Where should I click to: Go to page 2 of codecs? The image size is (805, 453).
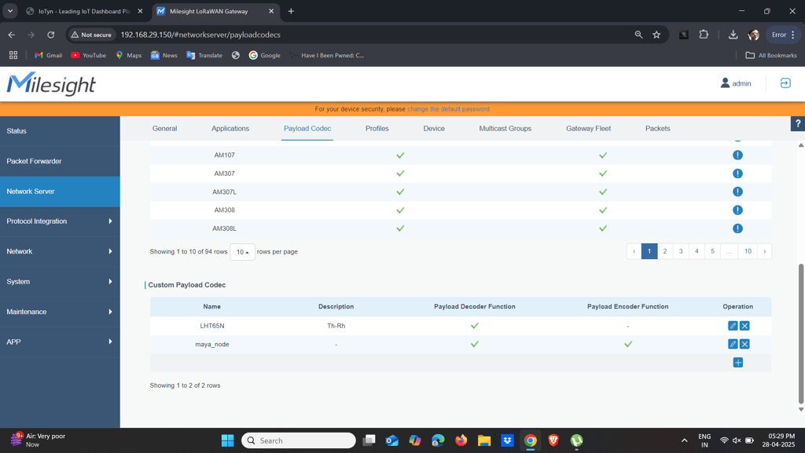point(665,251)
